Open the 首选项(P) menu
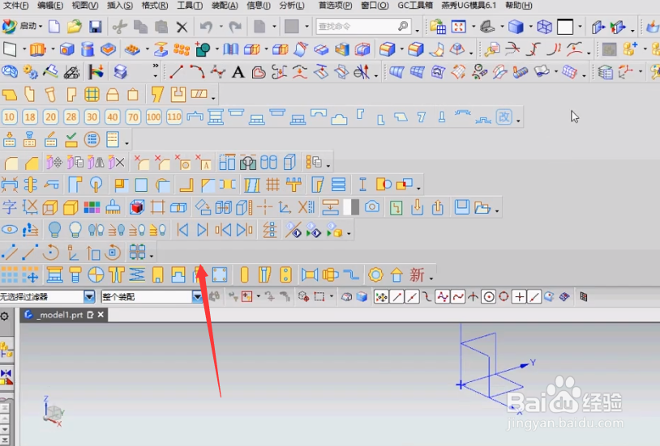 [335, 6]
